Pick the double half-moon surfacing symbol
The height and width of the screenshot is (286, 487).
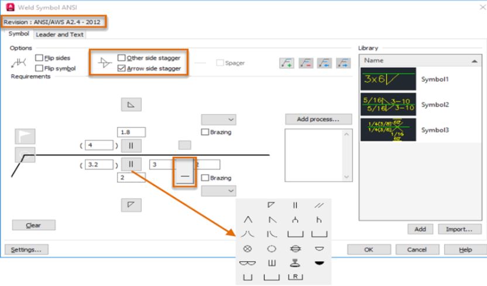[248, 263]
